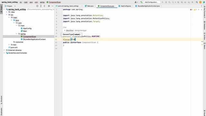
Task: Click line number 12 in gutter
Action: (56, 43)
